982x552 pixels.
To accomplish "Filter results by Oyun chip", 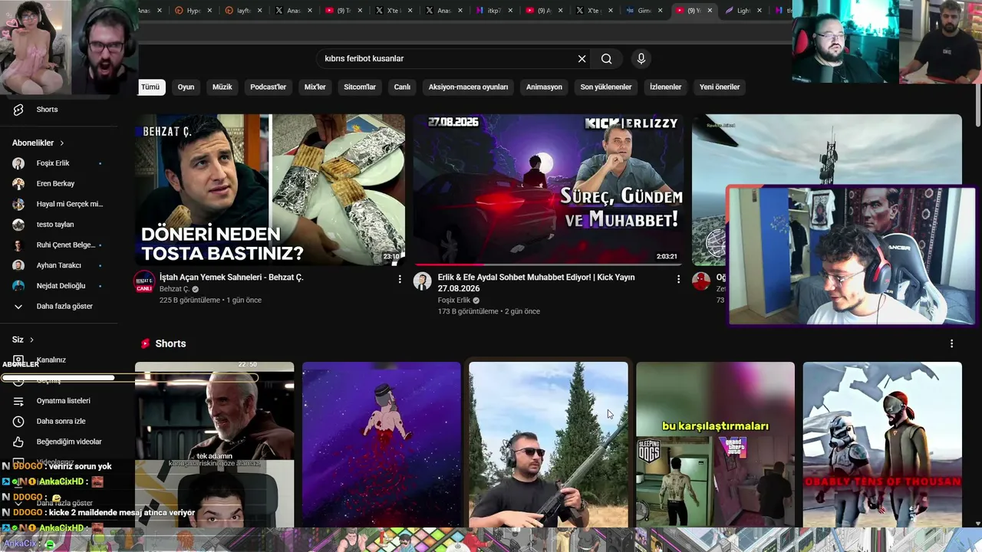I will 186,87.
